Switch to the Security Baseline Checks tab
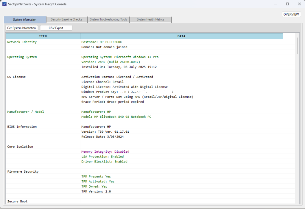The height and width of the screenshot is (209, 305). 66,20
